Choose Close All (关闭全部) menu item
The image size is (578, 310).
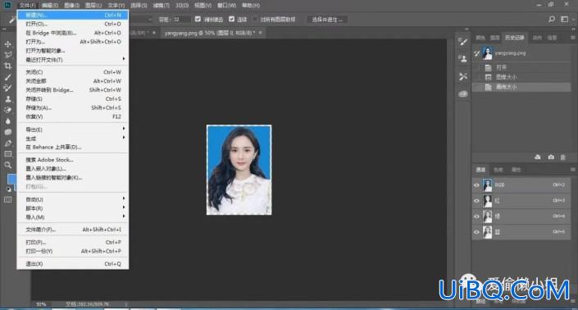pos(73,80)
